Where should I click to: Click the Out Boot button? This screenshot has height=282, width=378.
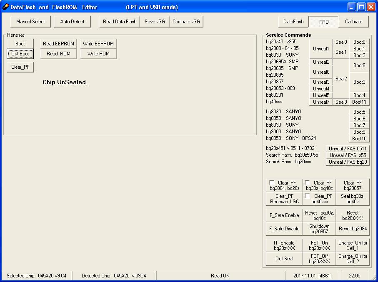click(20, 54)
